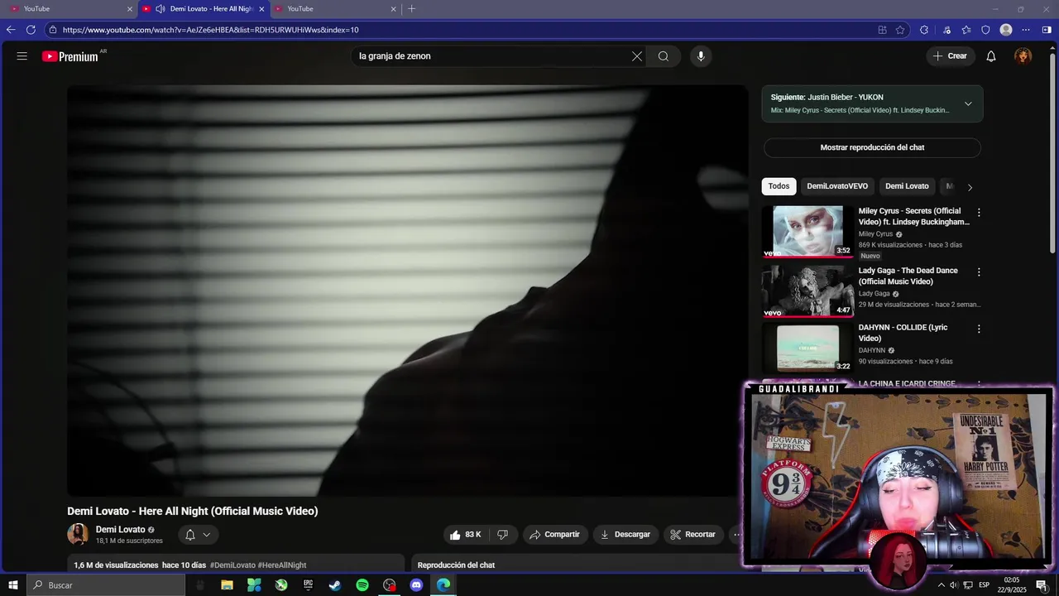The image size is (1059, 596).
Task: Toggle the Edge sidebar panel icon
Action: (x=1047, y=30)
